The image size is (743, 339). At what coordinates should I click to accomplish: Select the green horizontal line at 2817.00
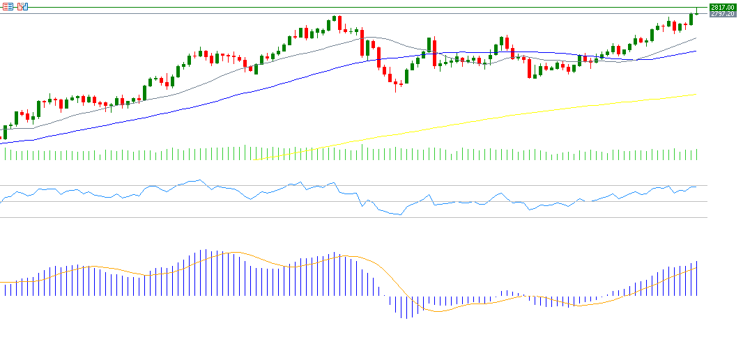(348, 8)
